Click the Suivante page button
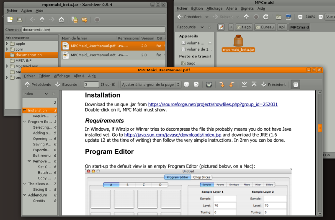The height and width of the screenshot is (220, 335). 66,85
